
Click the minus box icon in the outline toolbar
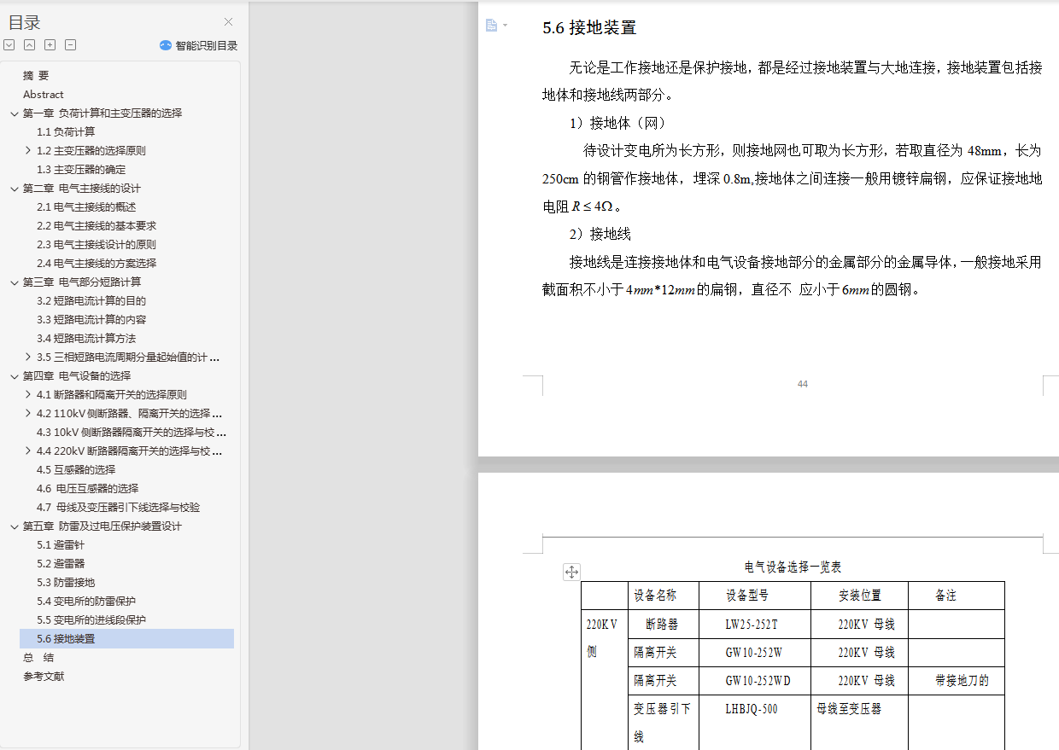(x=70, y=45)
